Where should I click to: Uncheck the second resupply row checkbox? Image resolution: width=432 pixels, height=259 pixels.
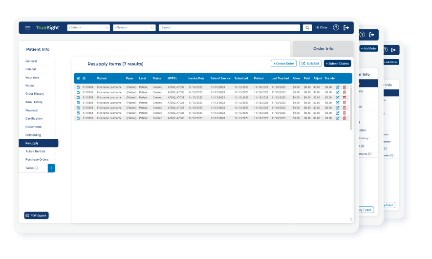78,92
